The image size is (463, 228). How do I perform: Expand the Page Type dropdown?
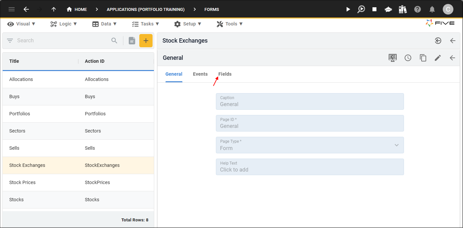[310, 145]
